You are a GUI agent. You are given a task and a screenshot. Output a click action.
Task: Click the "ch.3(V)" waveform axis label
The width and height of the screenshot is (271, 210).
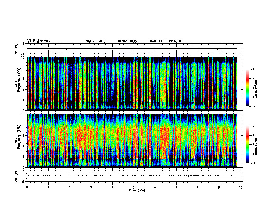pyautogui.click(x=16, y=176)
